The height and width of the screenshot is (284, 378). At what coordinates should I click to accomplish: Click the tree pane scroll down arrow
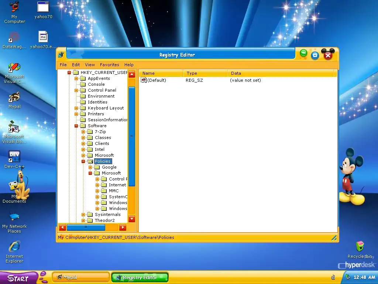(132, 219)
